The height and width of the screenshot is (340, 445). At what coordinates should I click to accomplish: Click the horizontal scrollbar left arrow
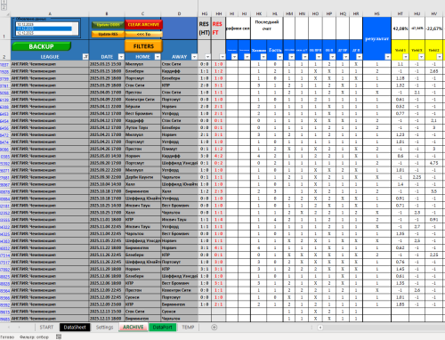[320, 328]
